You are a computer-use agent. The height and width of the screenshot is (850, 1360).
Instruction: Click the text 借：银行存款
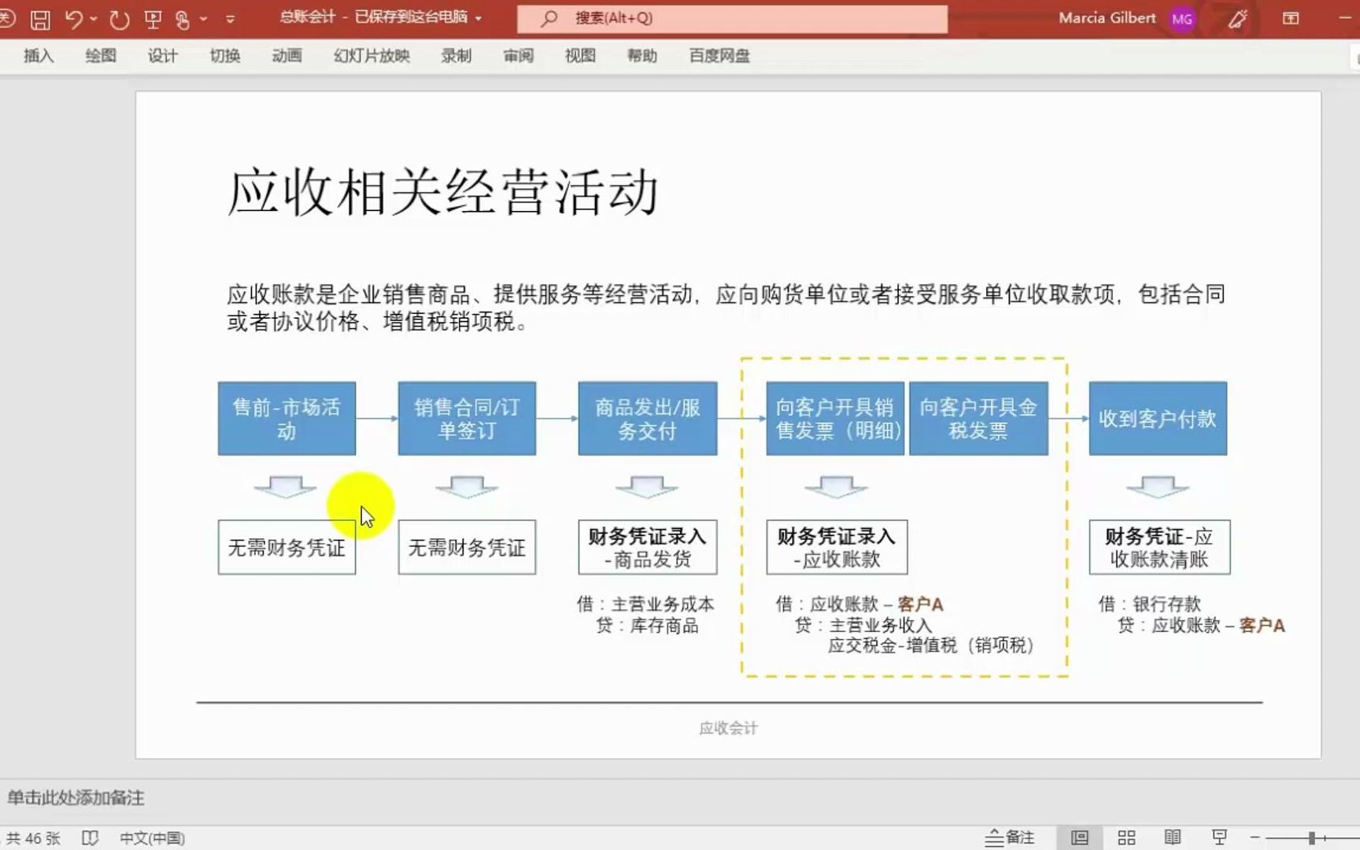1150,604
